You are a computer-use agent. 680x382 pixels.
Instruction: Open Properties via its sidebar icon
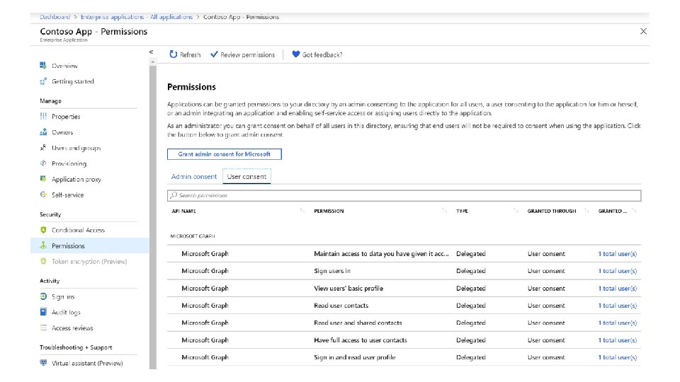click(44, 117)
